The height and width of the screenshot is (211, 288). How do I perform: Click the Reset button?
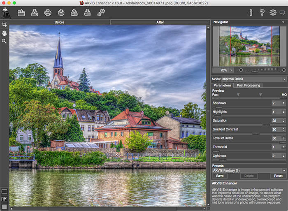[x=279, y=176]
